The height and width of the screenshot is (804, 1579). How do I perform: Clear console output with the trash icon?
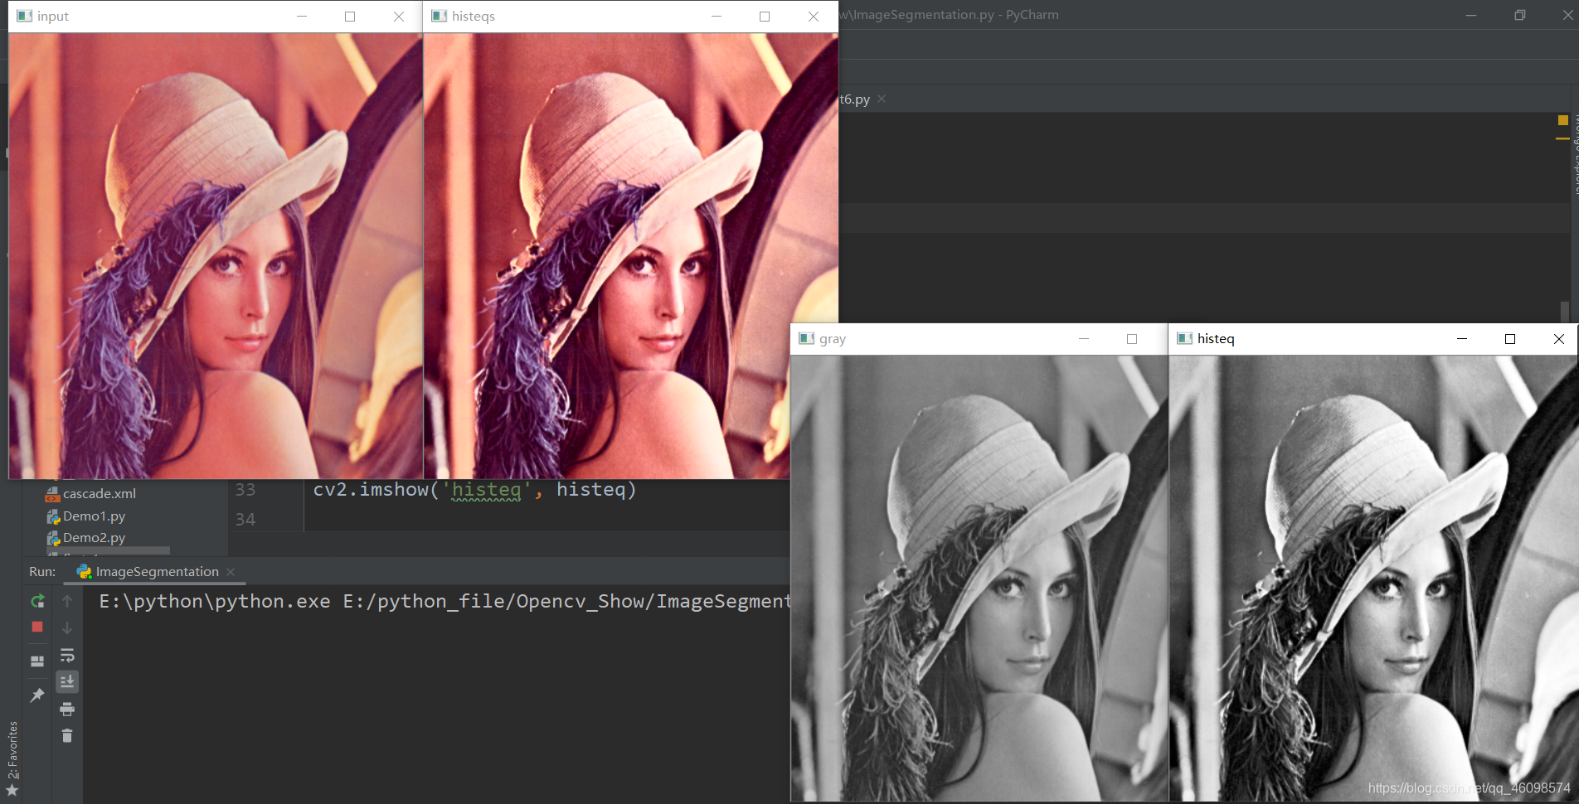(x=67, y=735)
